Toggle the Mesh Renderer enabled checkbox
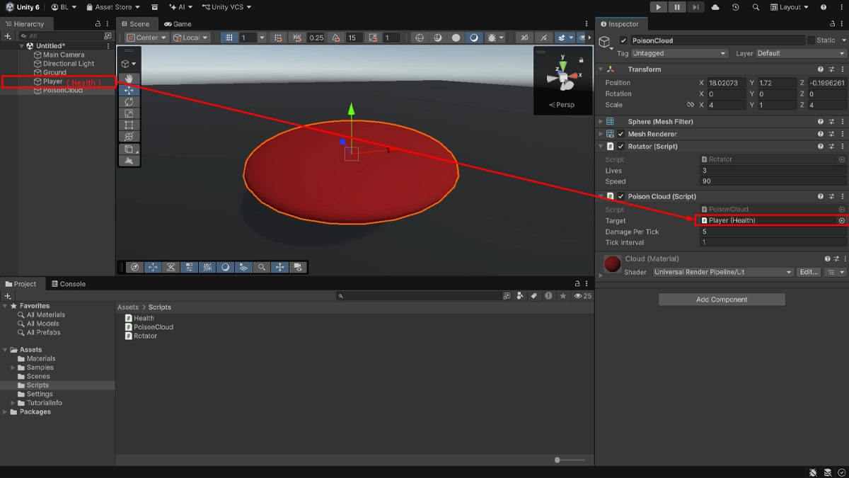This screenshot has height=478, width=849. tap(621, 134)
